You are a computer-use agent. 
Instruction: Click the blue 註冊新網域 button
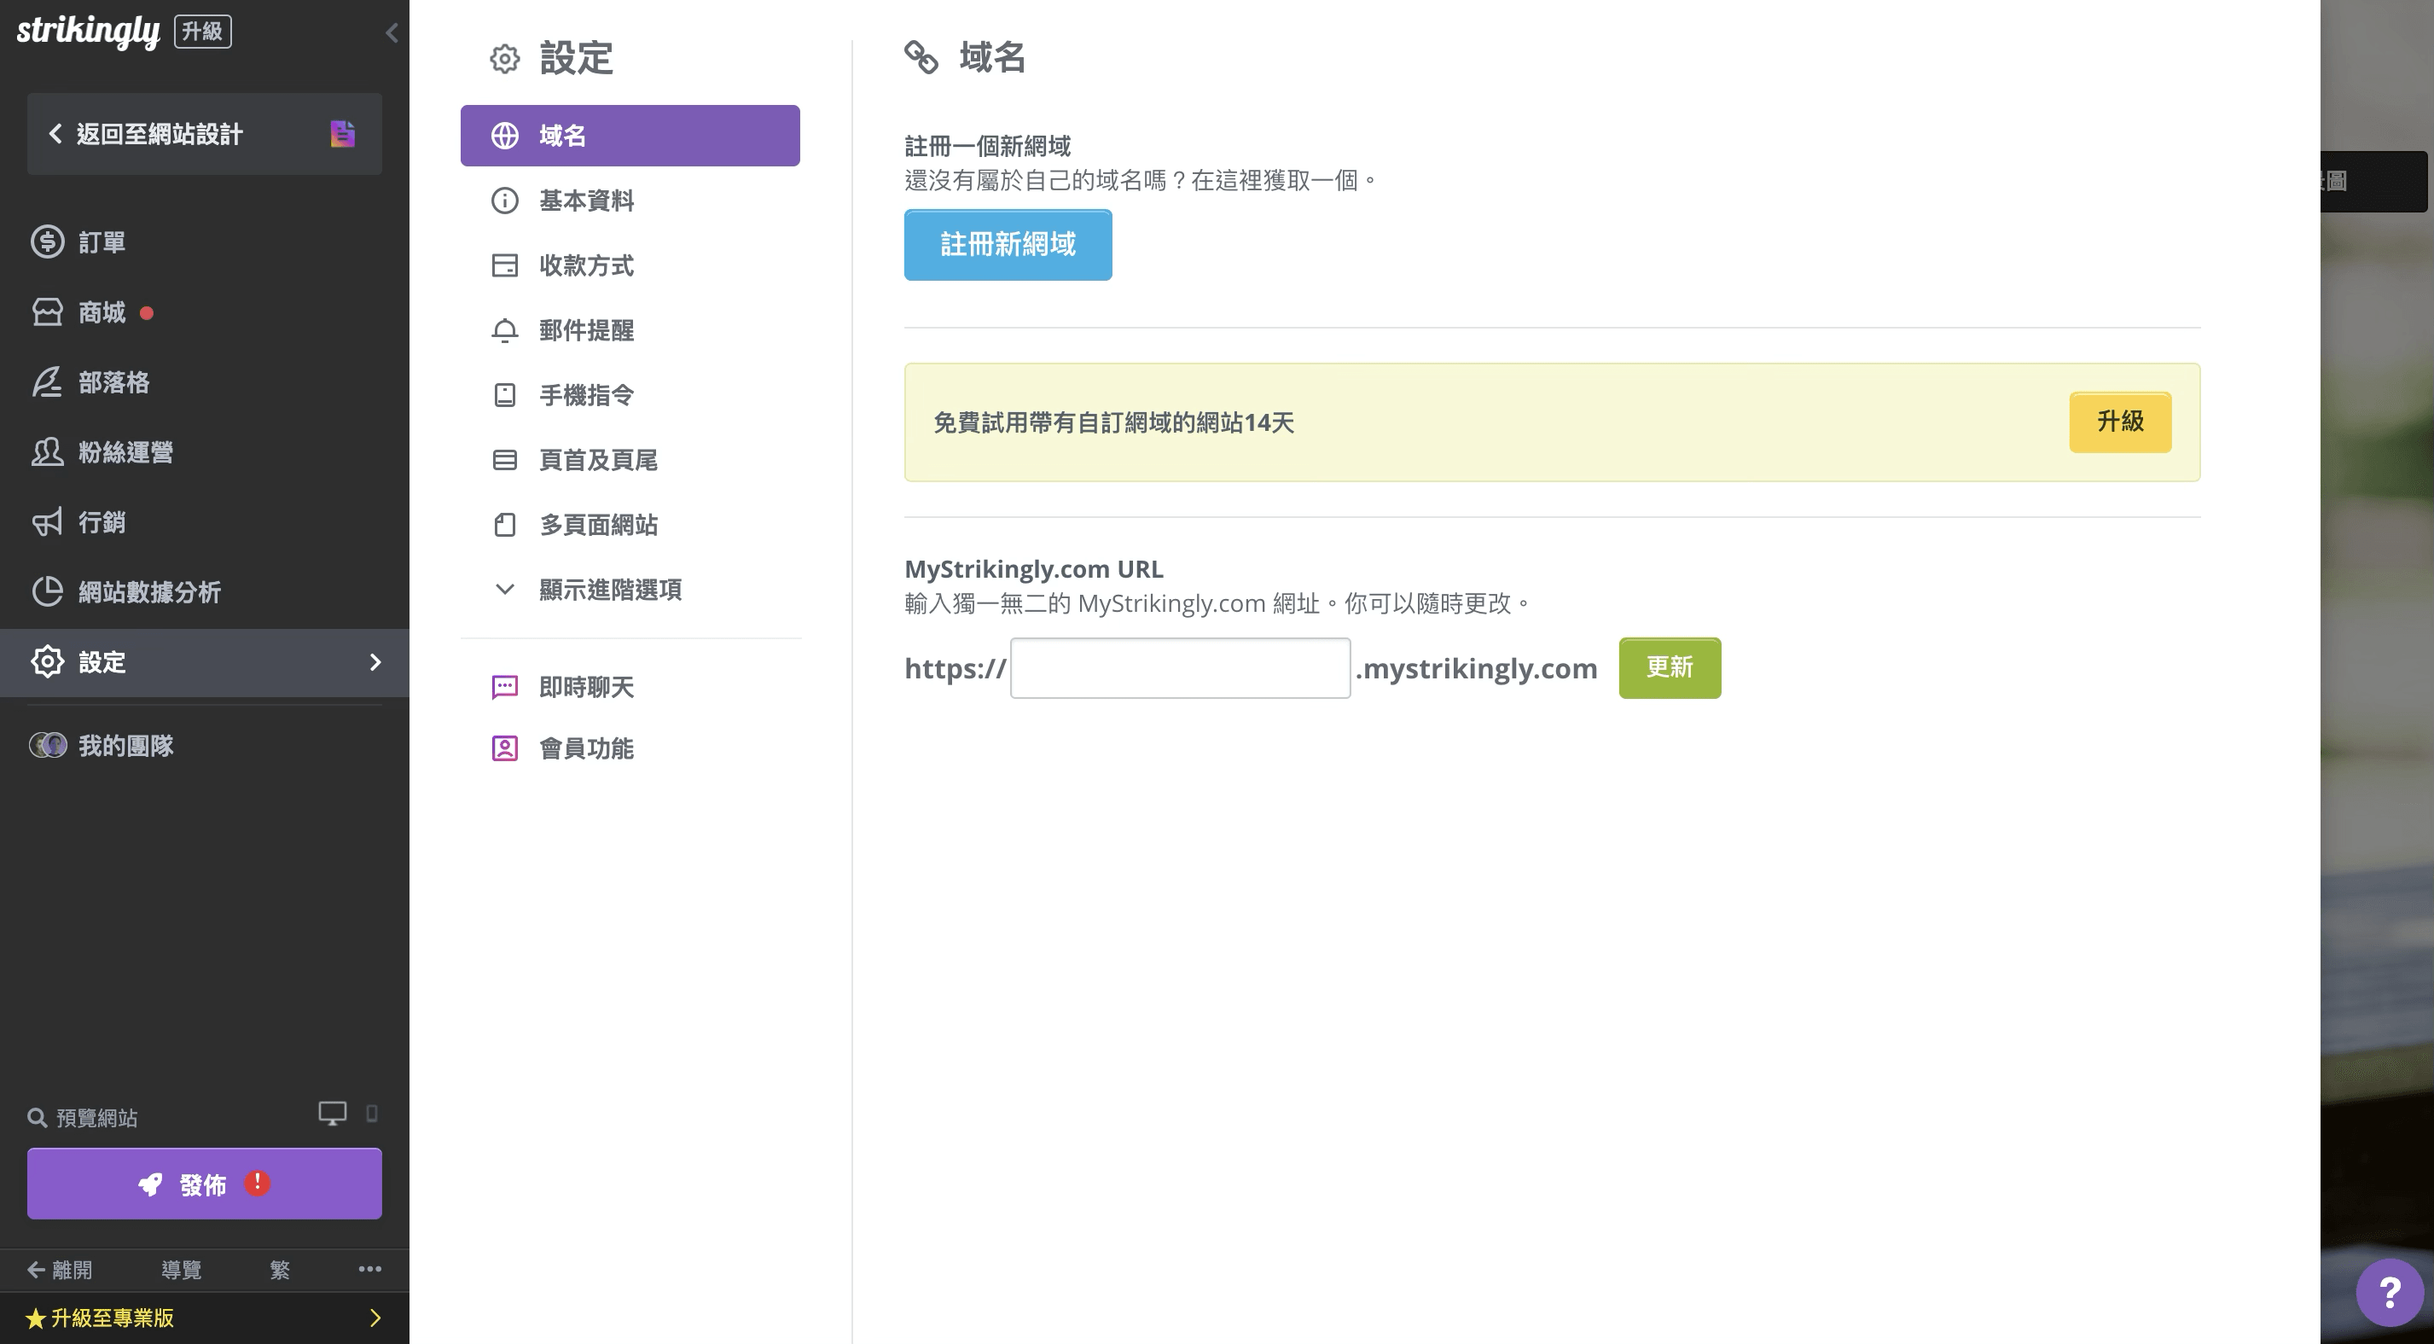pos(1008,245)
